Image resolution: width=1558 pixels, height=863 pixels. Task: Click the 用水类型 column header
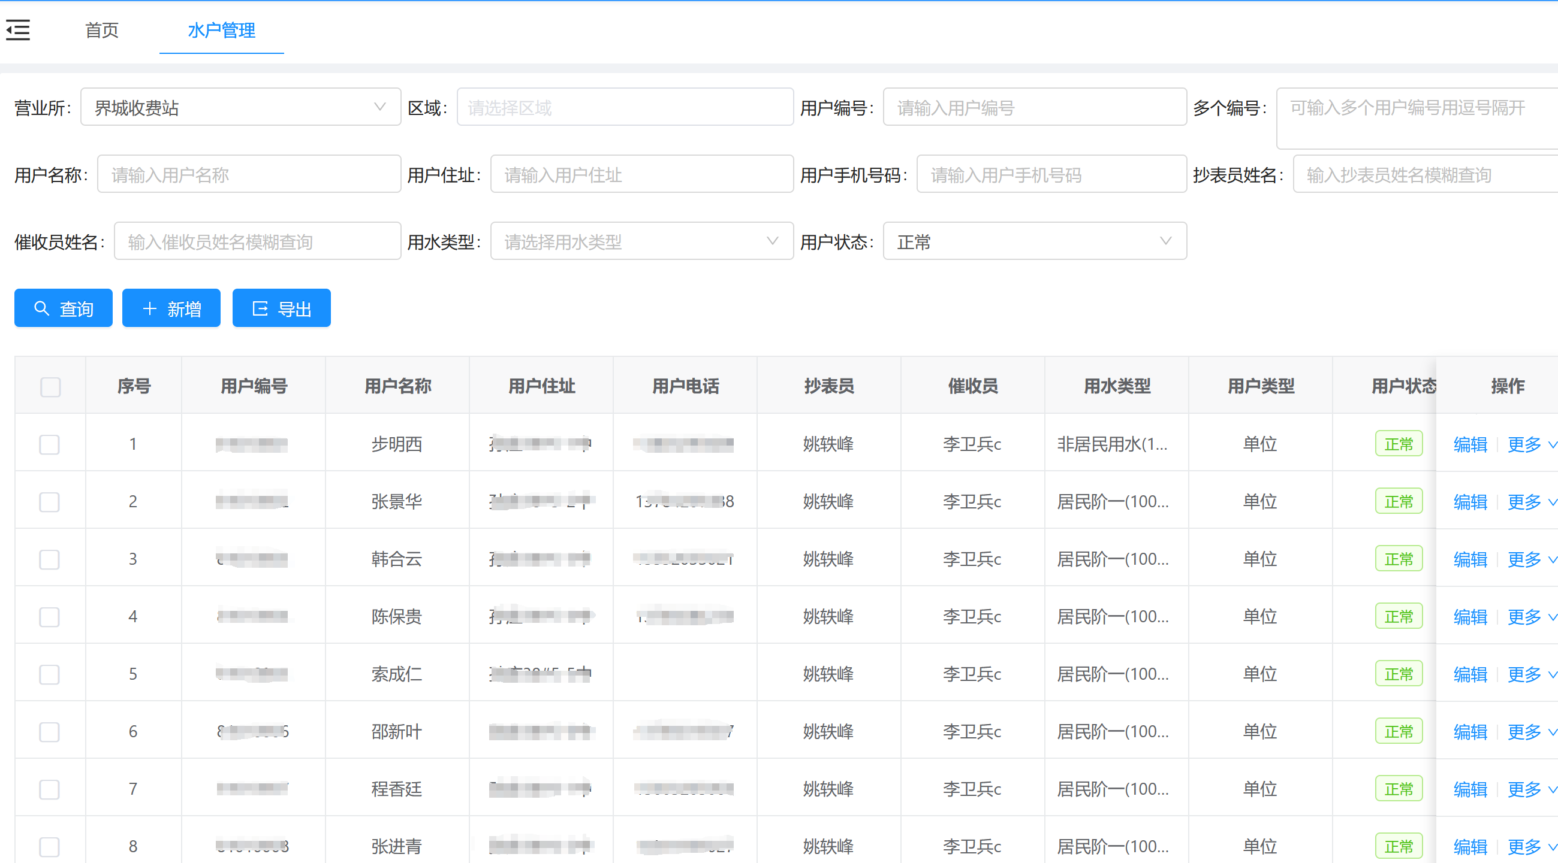[1116, 386]
